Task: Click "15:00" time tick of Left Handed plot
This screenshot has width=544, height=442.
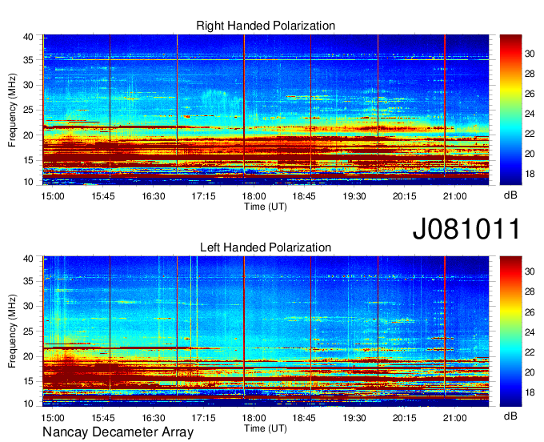Action: click(53, 418)
